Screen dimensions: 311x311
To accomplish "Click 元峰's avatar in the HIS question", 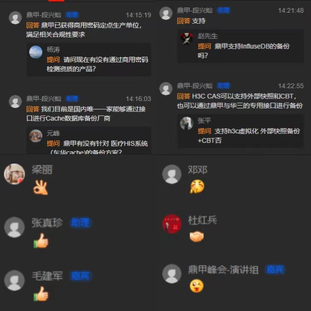I will pos(36,136).
